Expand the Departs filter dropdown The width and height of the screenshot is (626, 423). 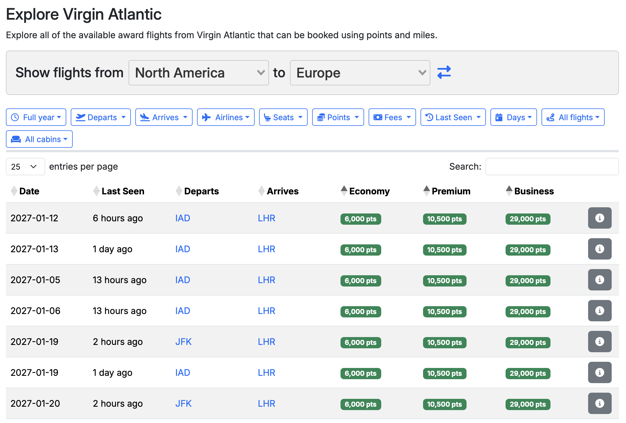coord(101,117)
